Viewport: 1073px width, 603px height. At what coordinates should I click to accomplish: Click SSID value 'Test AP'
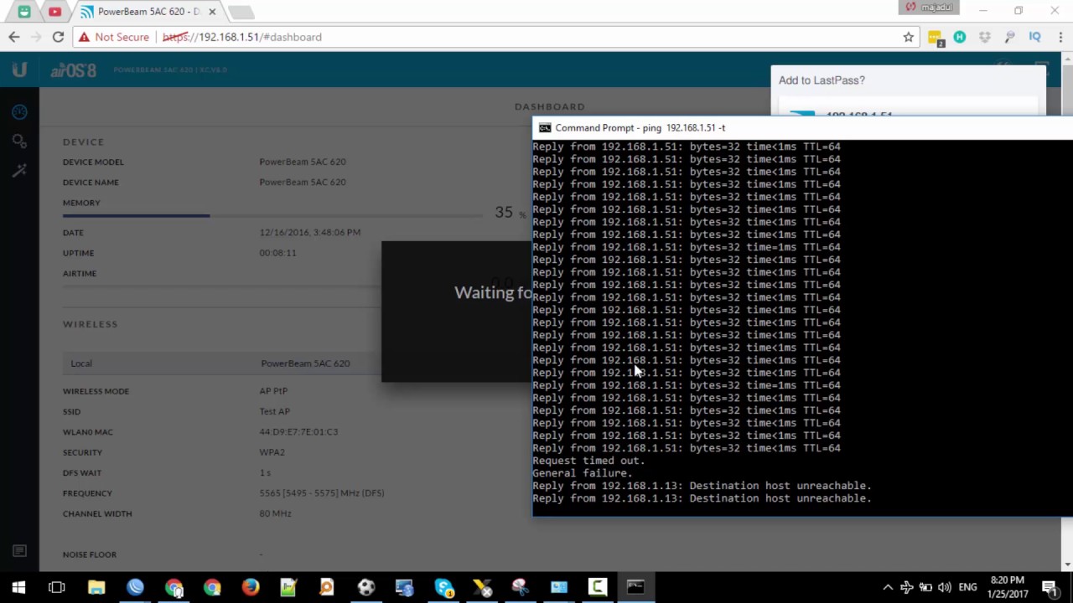click(x=275, y=411)
